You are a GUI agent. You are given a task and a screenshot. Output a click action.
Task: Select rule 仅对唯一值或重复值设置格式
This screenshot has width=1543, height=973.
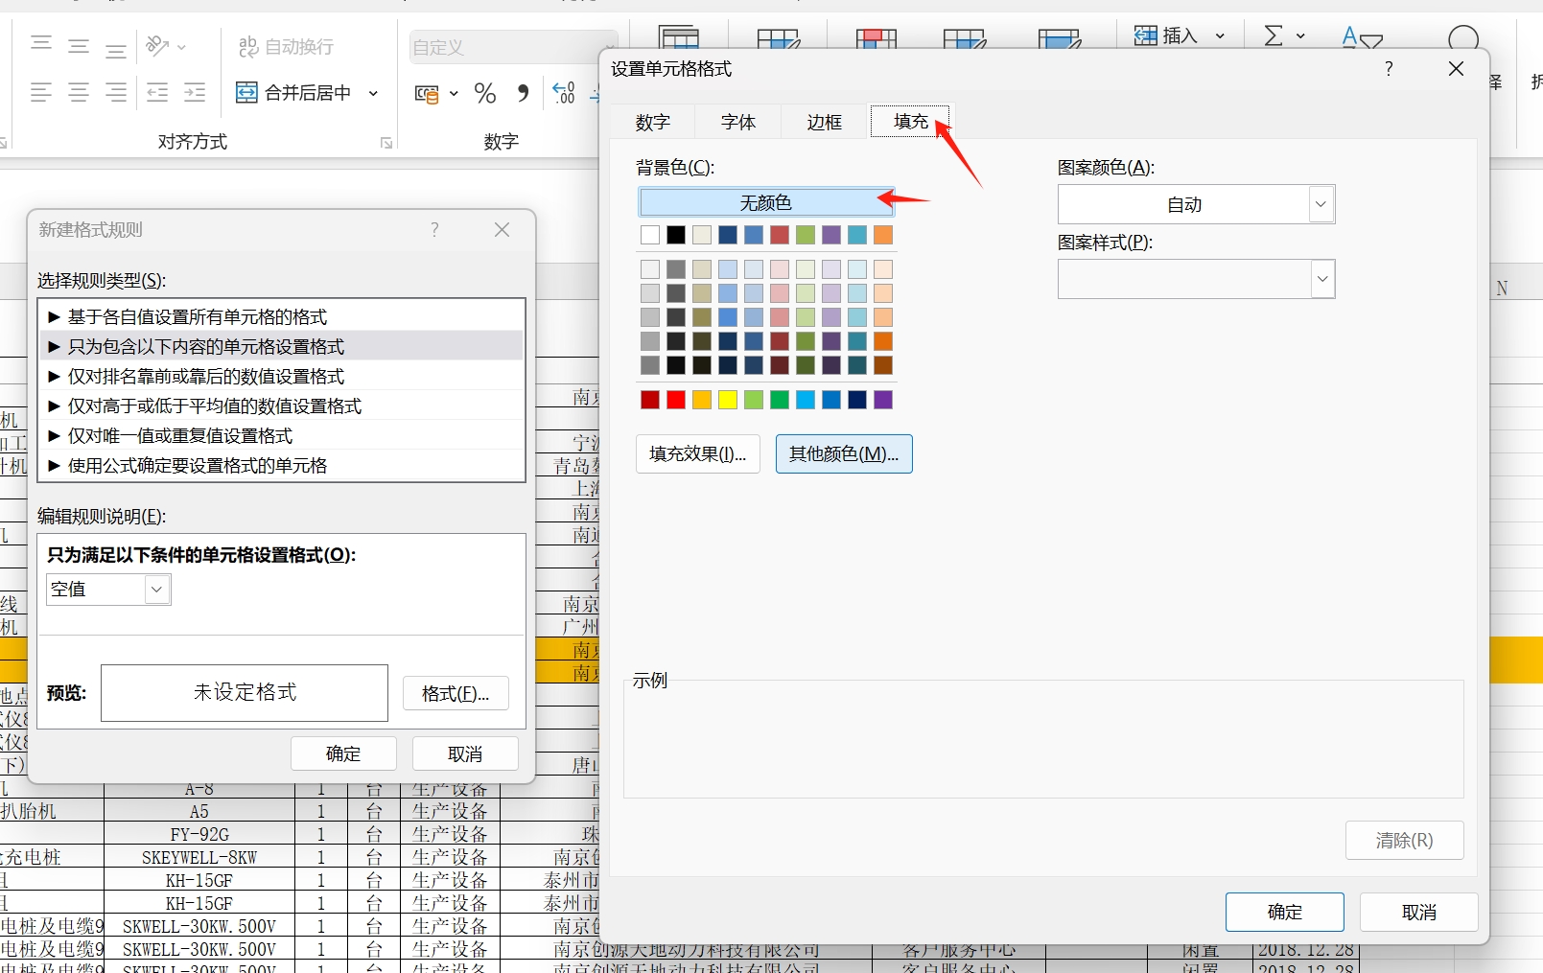(x=281, y=435)
